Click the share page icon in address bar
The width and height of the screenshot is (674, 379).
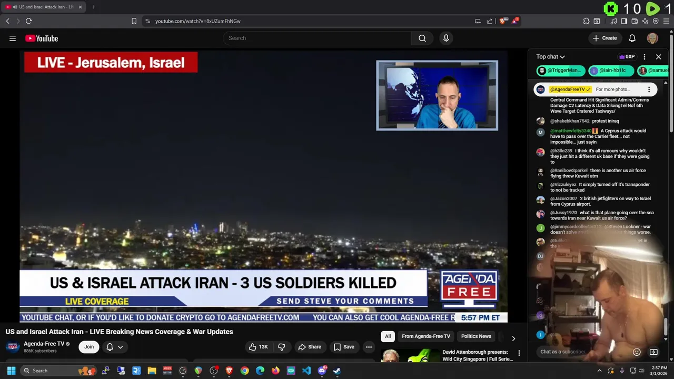pyautogui.click(x=490, y=21)
